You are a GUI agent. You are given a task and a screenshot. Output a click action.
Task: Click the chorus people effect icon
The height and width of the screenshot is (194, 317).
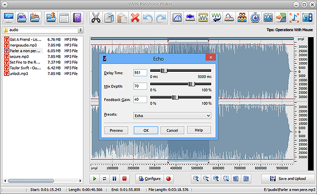(242, 18)
